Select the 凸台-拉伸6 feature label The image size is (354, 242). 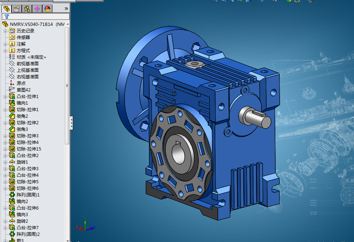(28, 208)
